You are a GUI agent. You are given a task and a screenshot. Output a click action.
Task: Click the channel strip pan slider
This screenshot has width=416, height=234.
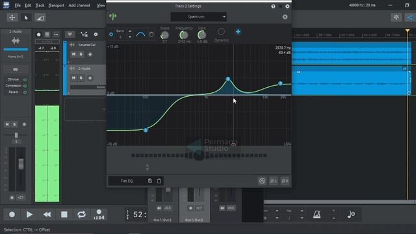[x=16, y=135]
